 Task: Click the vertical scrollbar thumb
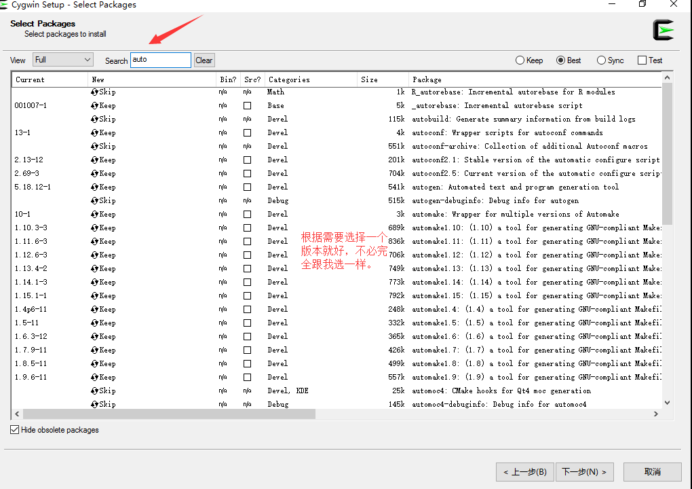(668, 153)
